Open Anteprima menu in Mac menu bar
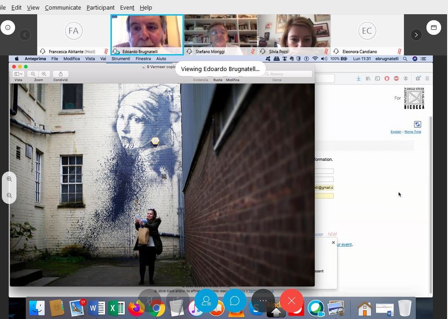448x319 pixels. point(35,59)
